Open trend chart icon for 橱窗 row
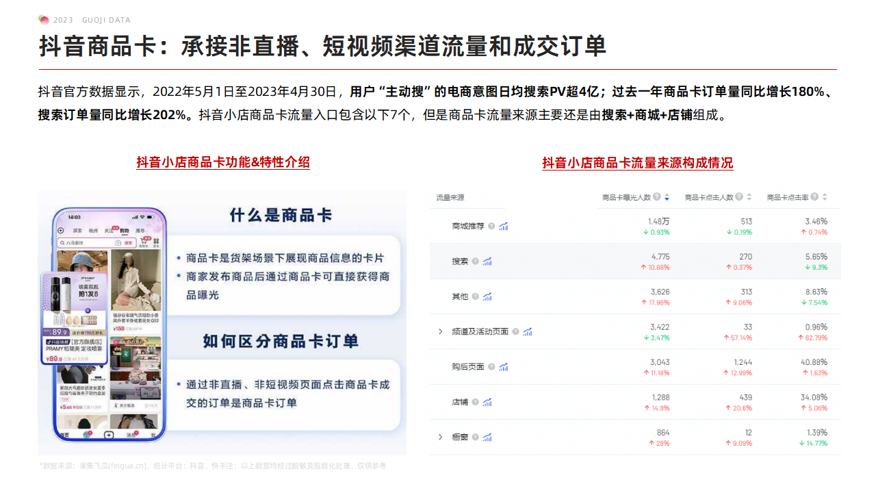The height and width of the screenshot is (493, 876). (x=487, y=437)
